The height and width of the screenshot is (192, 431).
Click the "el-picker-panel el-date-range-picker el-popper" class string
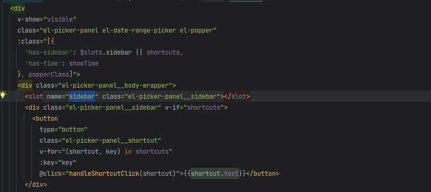coord(129,30)
